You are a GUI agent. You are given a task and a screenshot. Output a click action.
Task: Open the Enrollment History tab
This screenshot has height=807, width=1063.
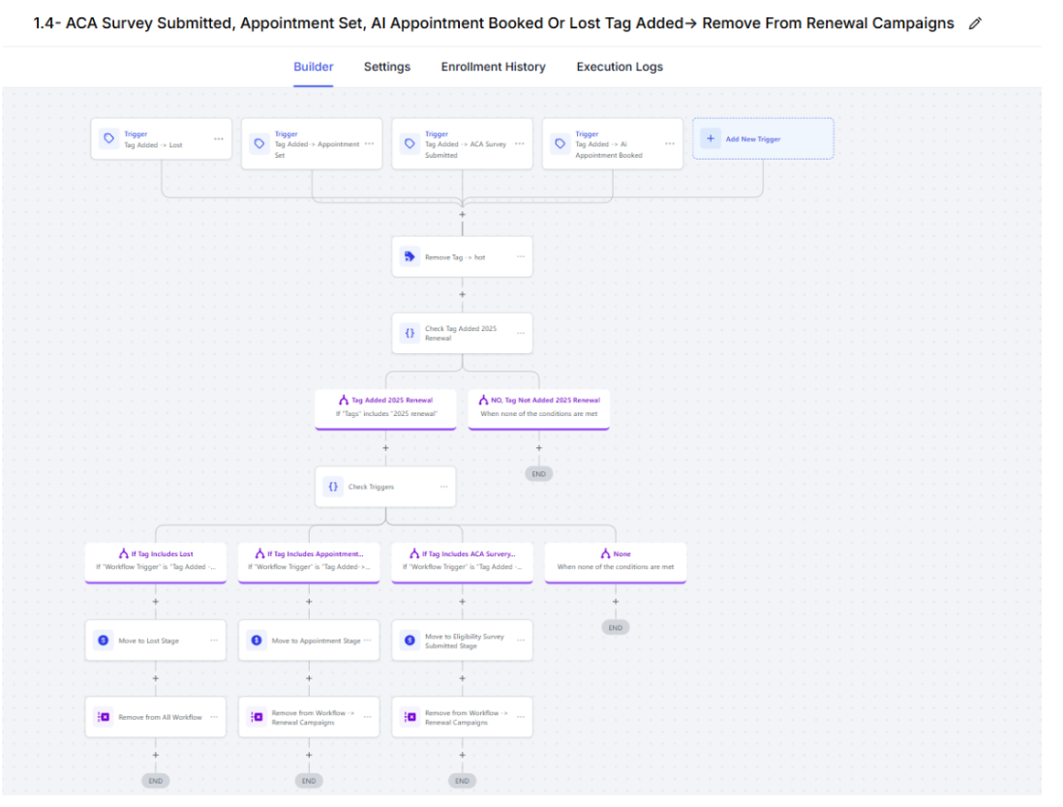[493, 67]
